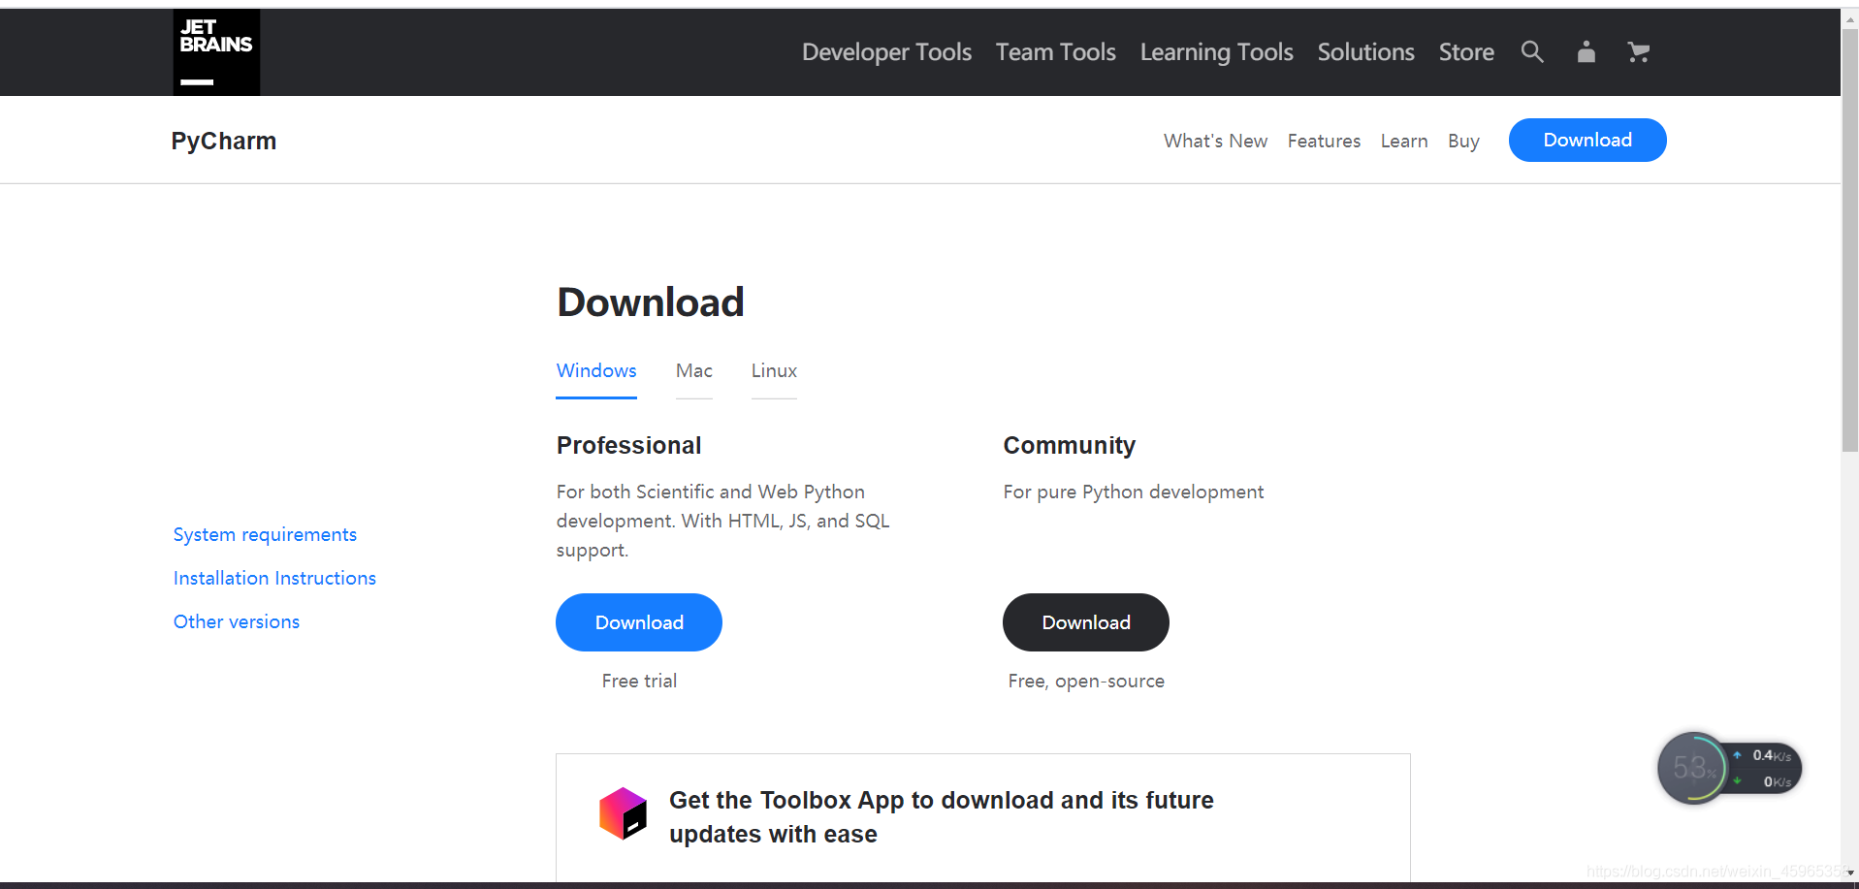Go to PyCharm product home
Image resolution: width=1859 pixels, height=889 pixels.
(224, 141)
